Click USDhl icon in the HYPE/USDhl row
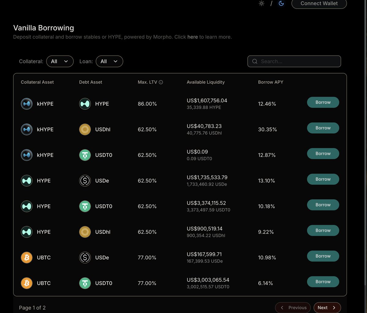 [85, 232]
